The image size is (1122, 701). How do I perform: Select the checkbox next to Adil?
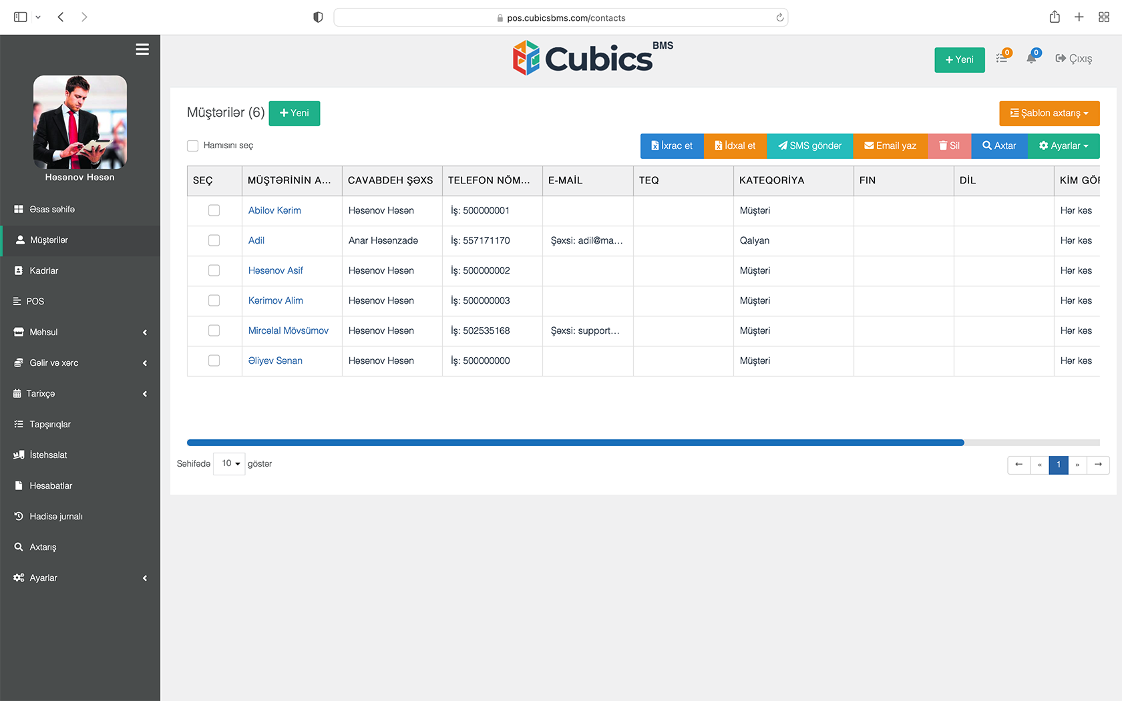click(214, 240)
